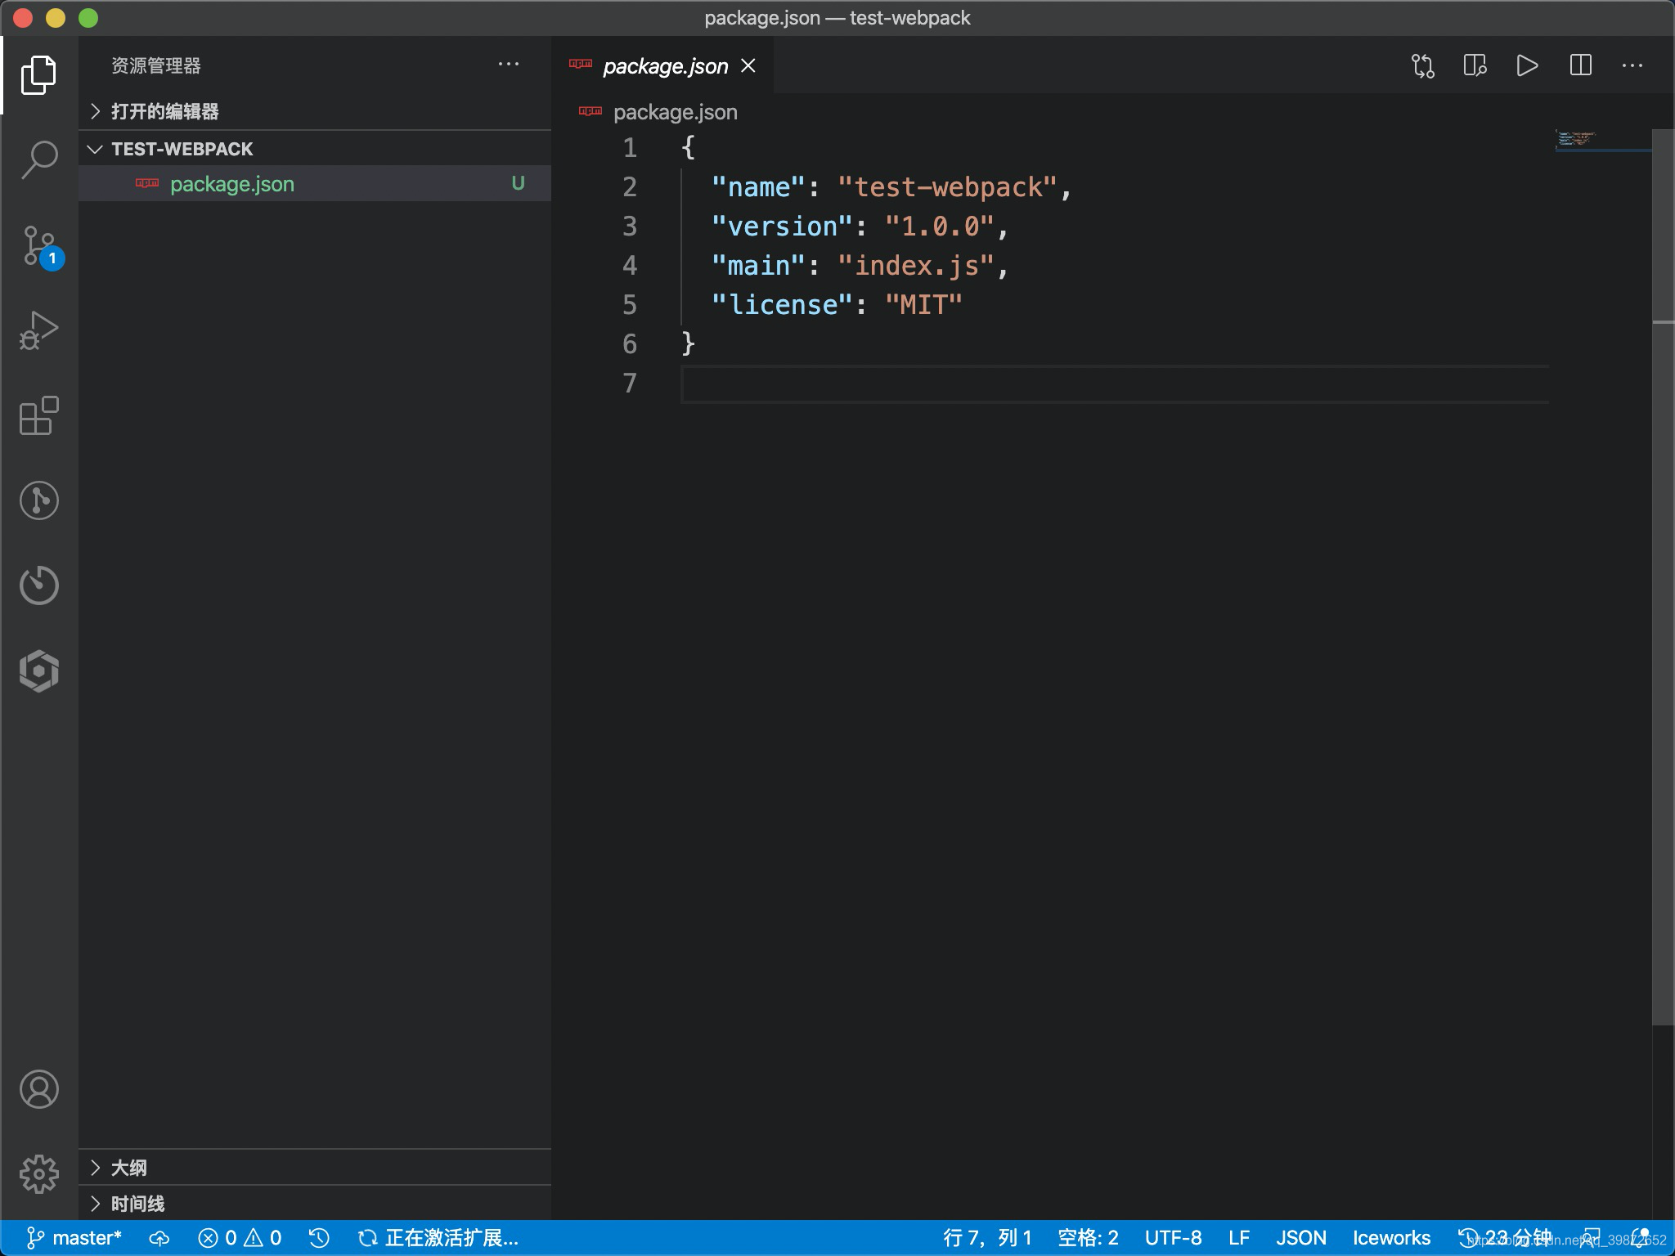Open problems panel via errors and warnings count
The height and width of the screenshot is (1256, 1675).
point(240,1238)
